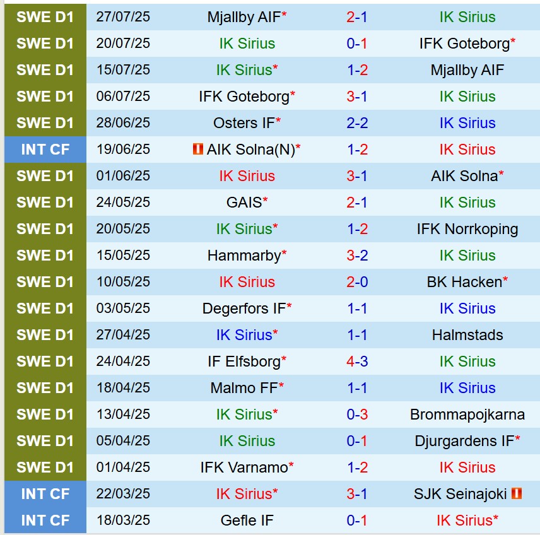Click on Gefle IF team name
The height and width of the screenshot is (535, 540).
(x=247, y=520)
